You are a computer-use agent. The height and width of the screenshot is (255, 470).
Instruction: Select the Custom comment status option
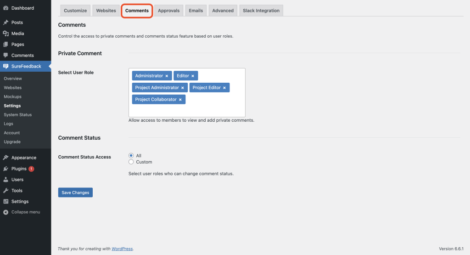pos(131,162)
